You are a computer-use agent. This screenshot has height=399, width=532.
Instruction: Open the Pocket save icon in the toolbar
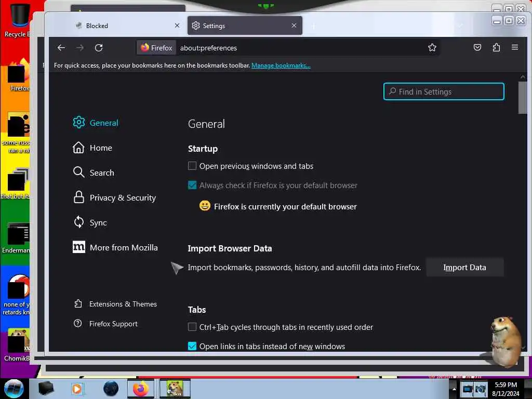point(477,47)
